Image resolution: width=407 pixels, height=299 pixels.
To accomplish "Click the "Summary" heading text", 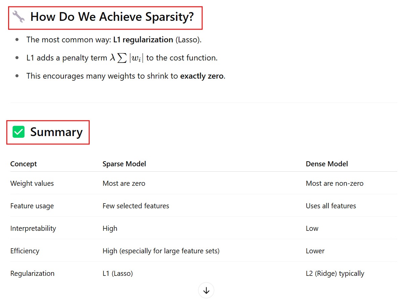I will pos(56,132).
